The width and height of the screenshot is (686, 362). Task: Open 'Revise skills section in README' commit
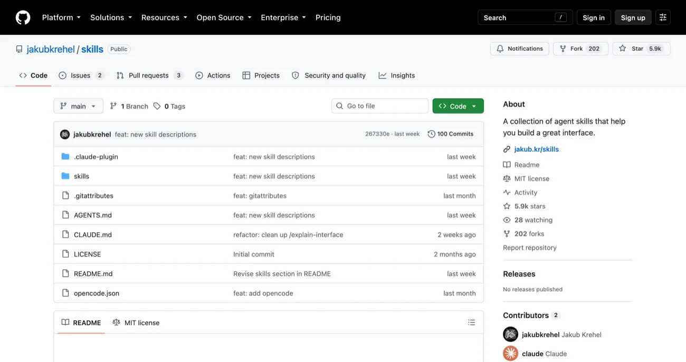pos(282,274)
